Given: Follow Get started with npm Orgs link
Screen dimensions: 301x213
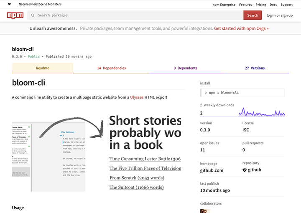Looking at the screenshot, I should click(x=241, y=28).
